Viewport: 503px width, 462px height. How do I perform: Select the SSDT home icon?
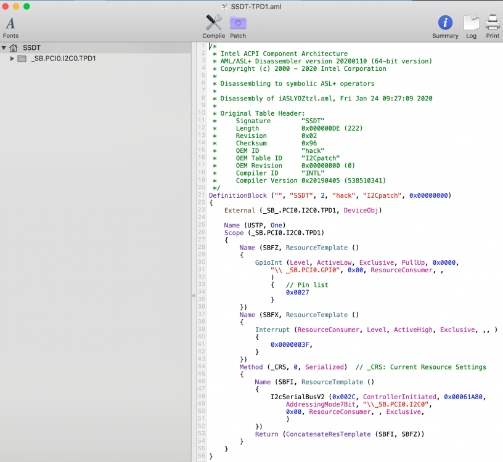click(14, 48)
